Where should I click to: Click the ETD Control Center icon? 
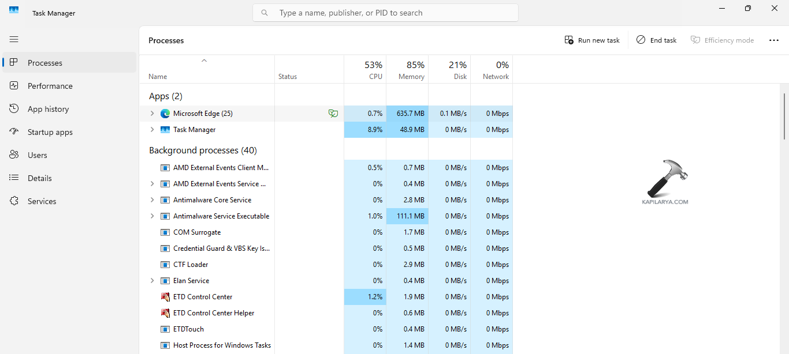point(165,297)
